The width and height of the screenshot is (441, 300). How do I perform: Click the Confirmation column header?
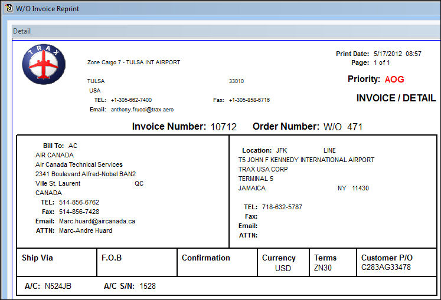click(x=206, y=258)
